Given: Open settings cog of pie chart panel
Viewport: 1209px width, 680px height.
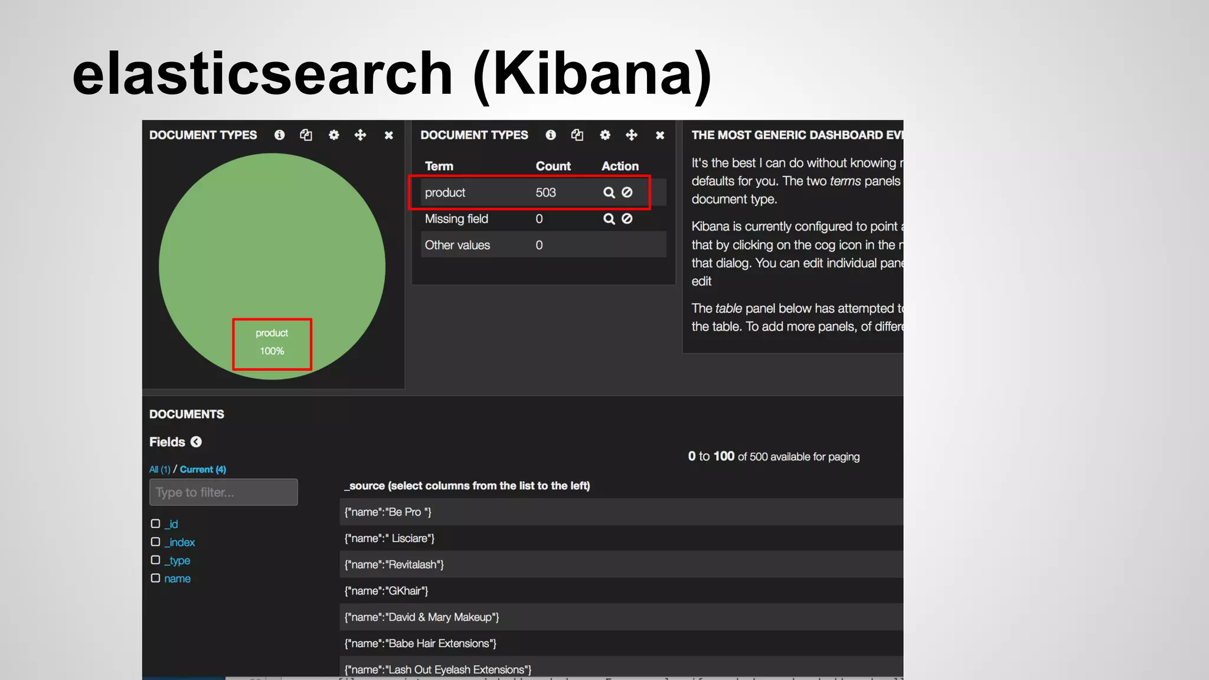Looking at the screenshot, I should click(334, 135).
